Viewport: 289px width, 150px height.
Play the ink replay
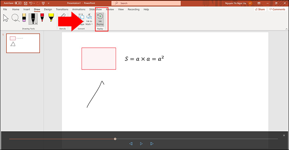[x=141, y=143]
